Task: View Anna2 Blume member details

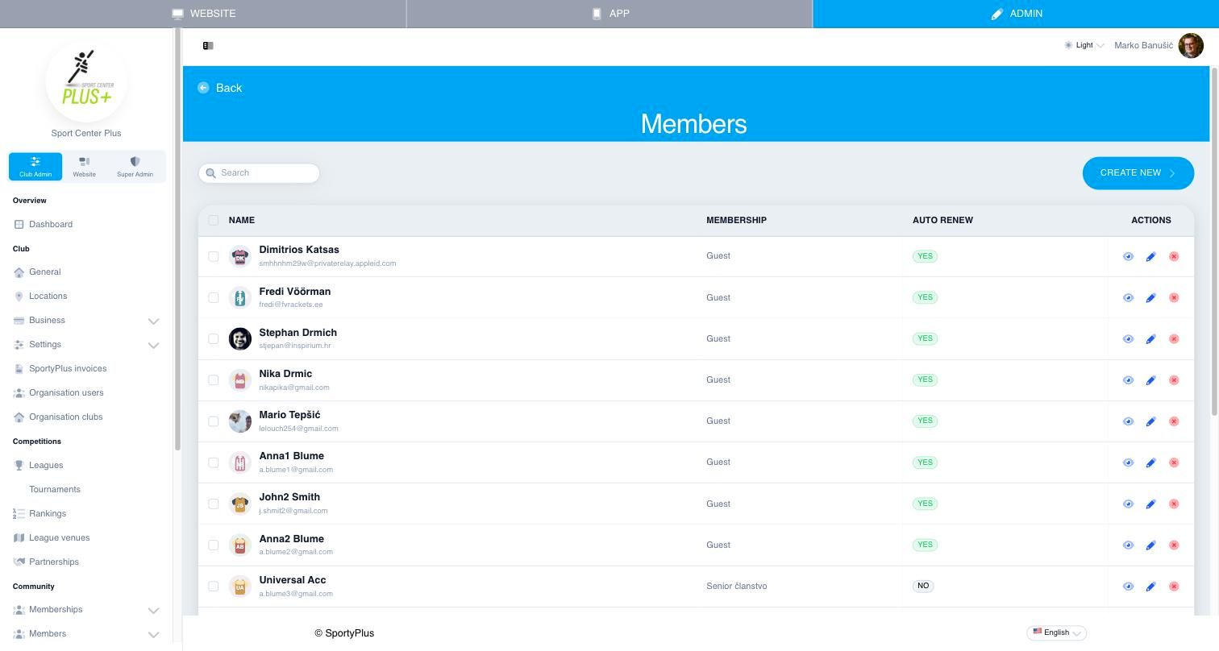Action: 1128,545
